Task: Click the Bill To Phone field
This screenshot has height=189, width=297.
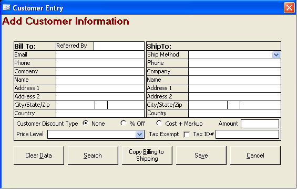Action: click(x=100, y=63)
